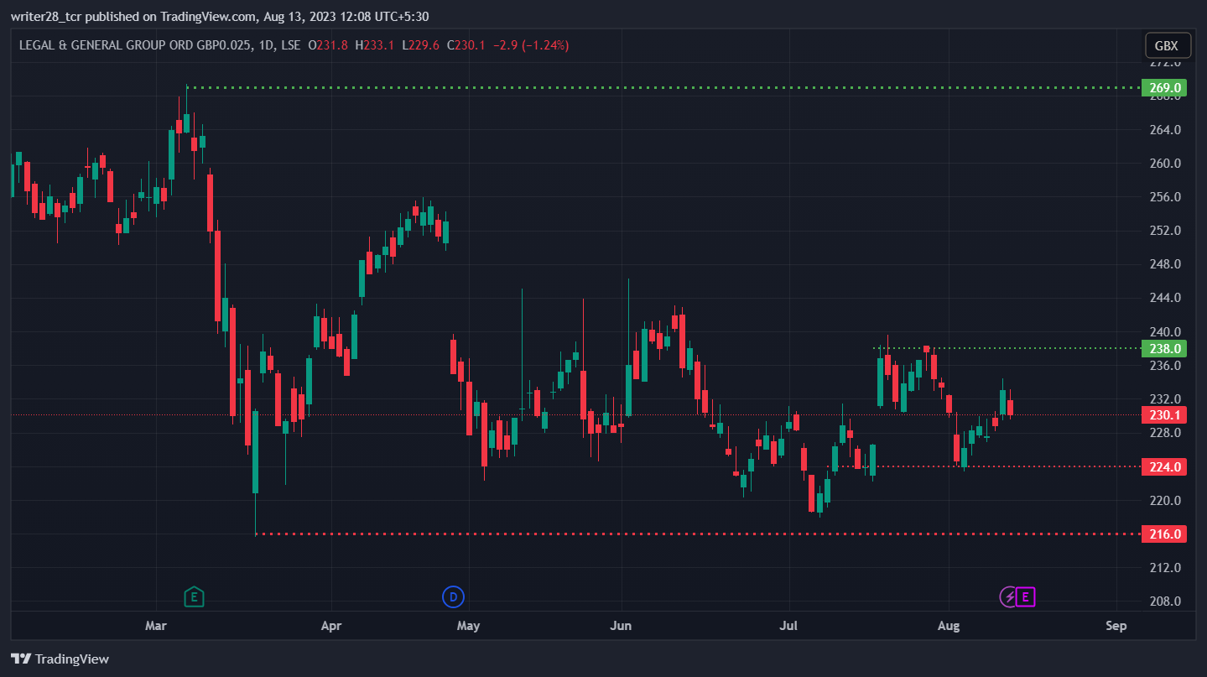Viewport: 1207px width, 677px height.
Task: Click the LEGAL & GENERAL GROUP symbol title
Action: (x=135, y=45)
